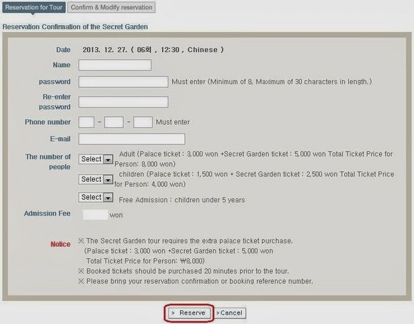Select the last phone number box
Screen dimensions: 414x324
tap(143, 122)
